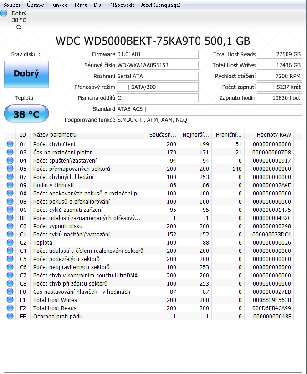This screenshot has height=374, width=307.
Task: Click status icon for Čas na roztočení ploten
Action: (10, 152)
